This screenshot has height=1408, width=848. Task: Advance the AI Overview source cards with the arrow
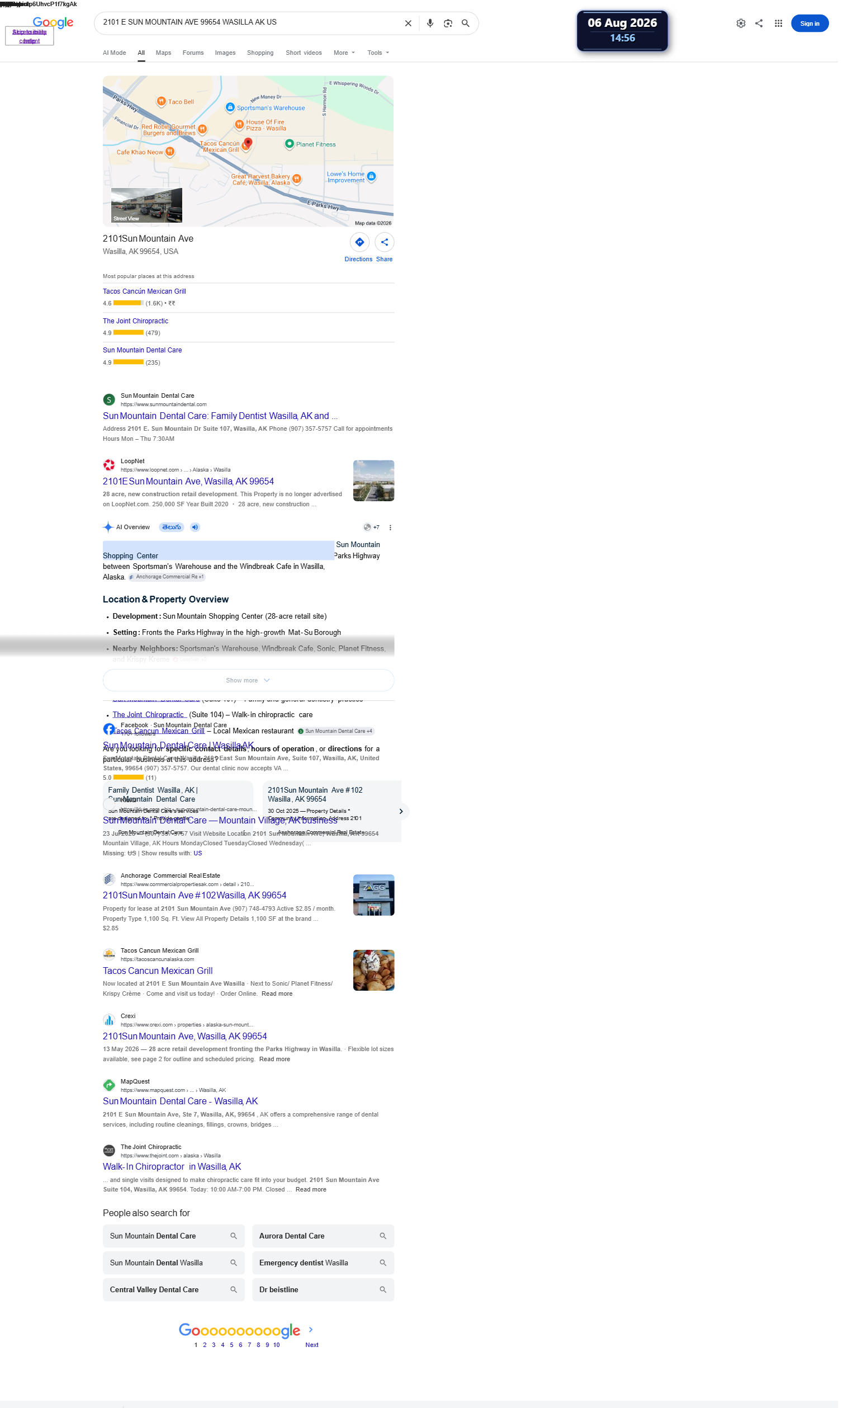tap(401, 812)
